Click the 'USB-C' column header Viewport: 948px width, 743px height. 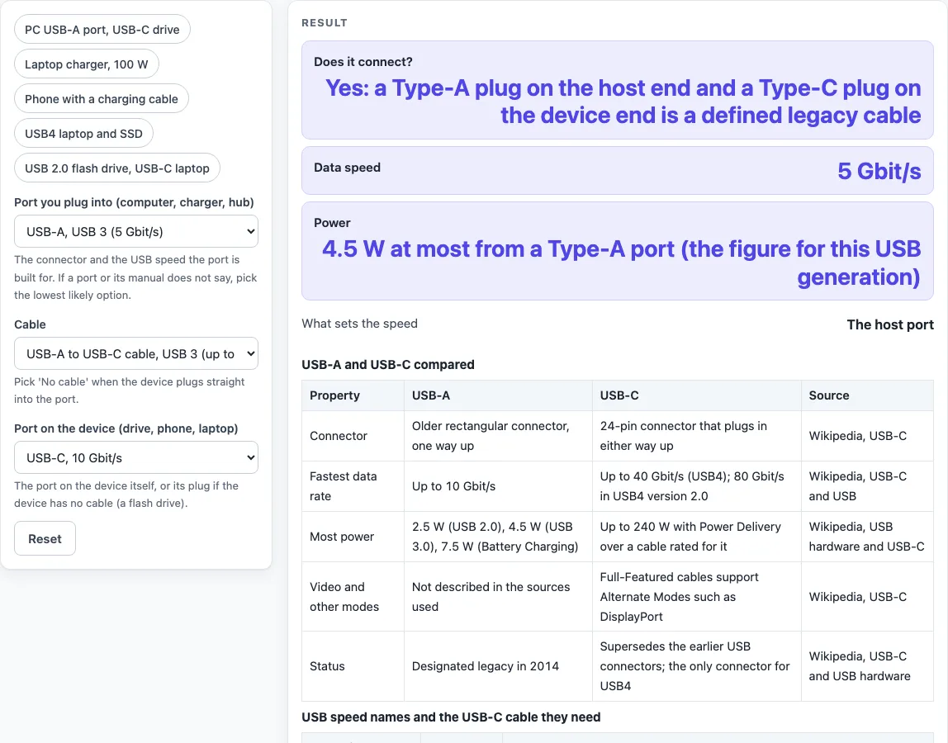click(x=696, y=395)
